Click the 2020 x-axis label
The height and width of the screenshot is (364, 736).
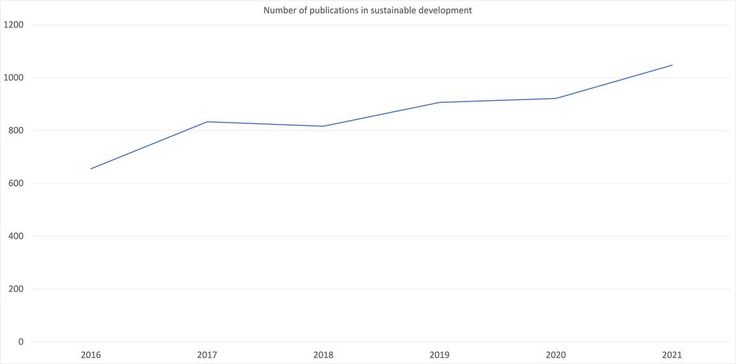(x=556, y=355)
